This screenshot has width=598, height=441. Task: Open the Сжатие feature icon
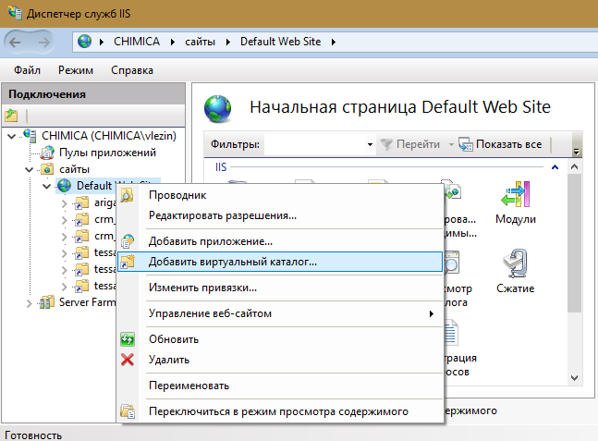(515, 264)
